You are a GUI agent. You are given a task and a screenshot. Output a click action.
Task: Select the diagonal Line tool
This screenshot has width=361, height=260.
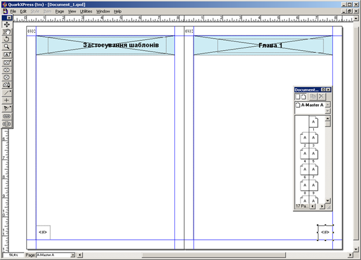[x=6, y=93]
